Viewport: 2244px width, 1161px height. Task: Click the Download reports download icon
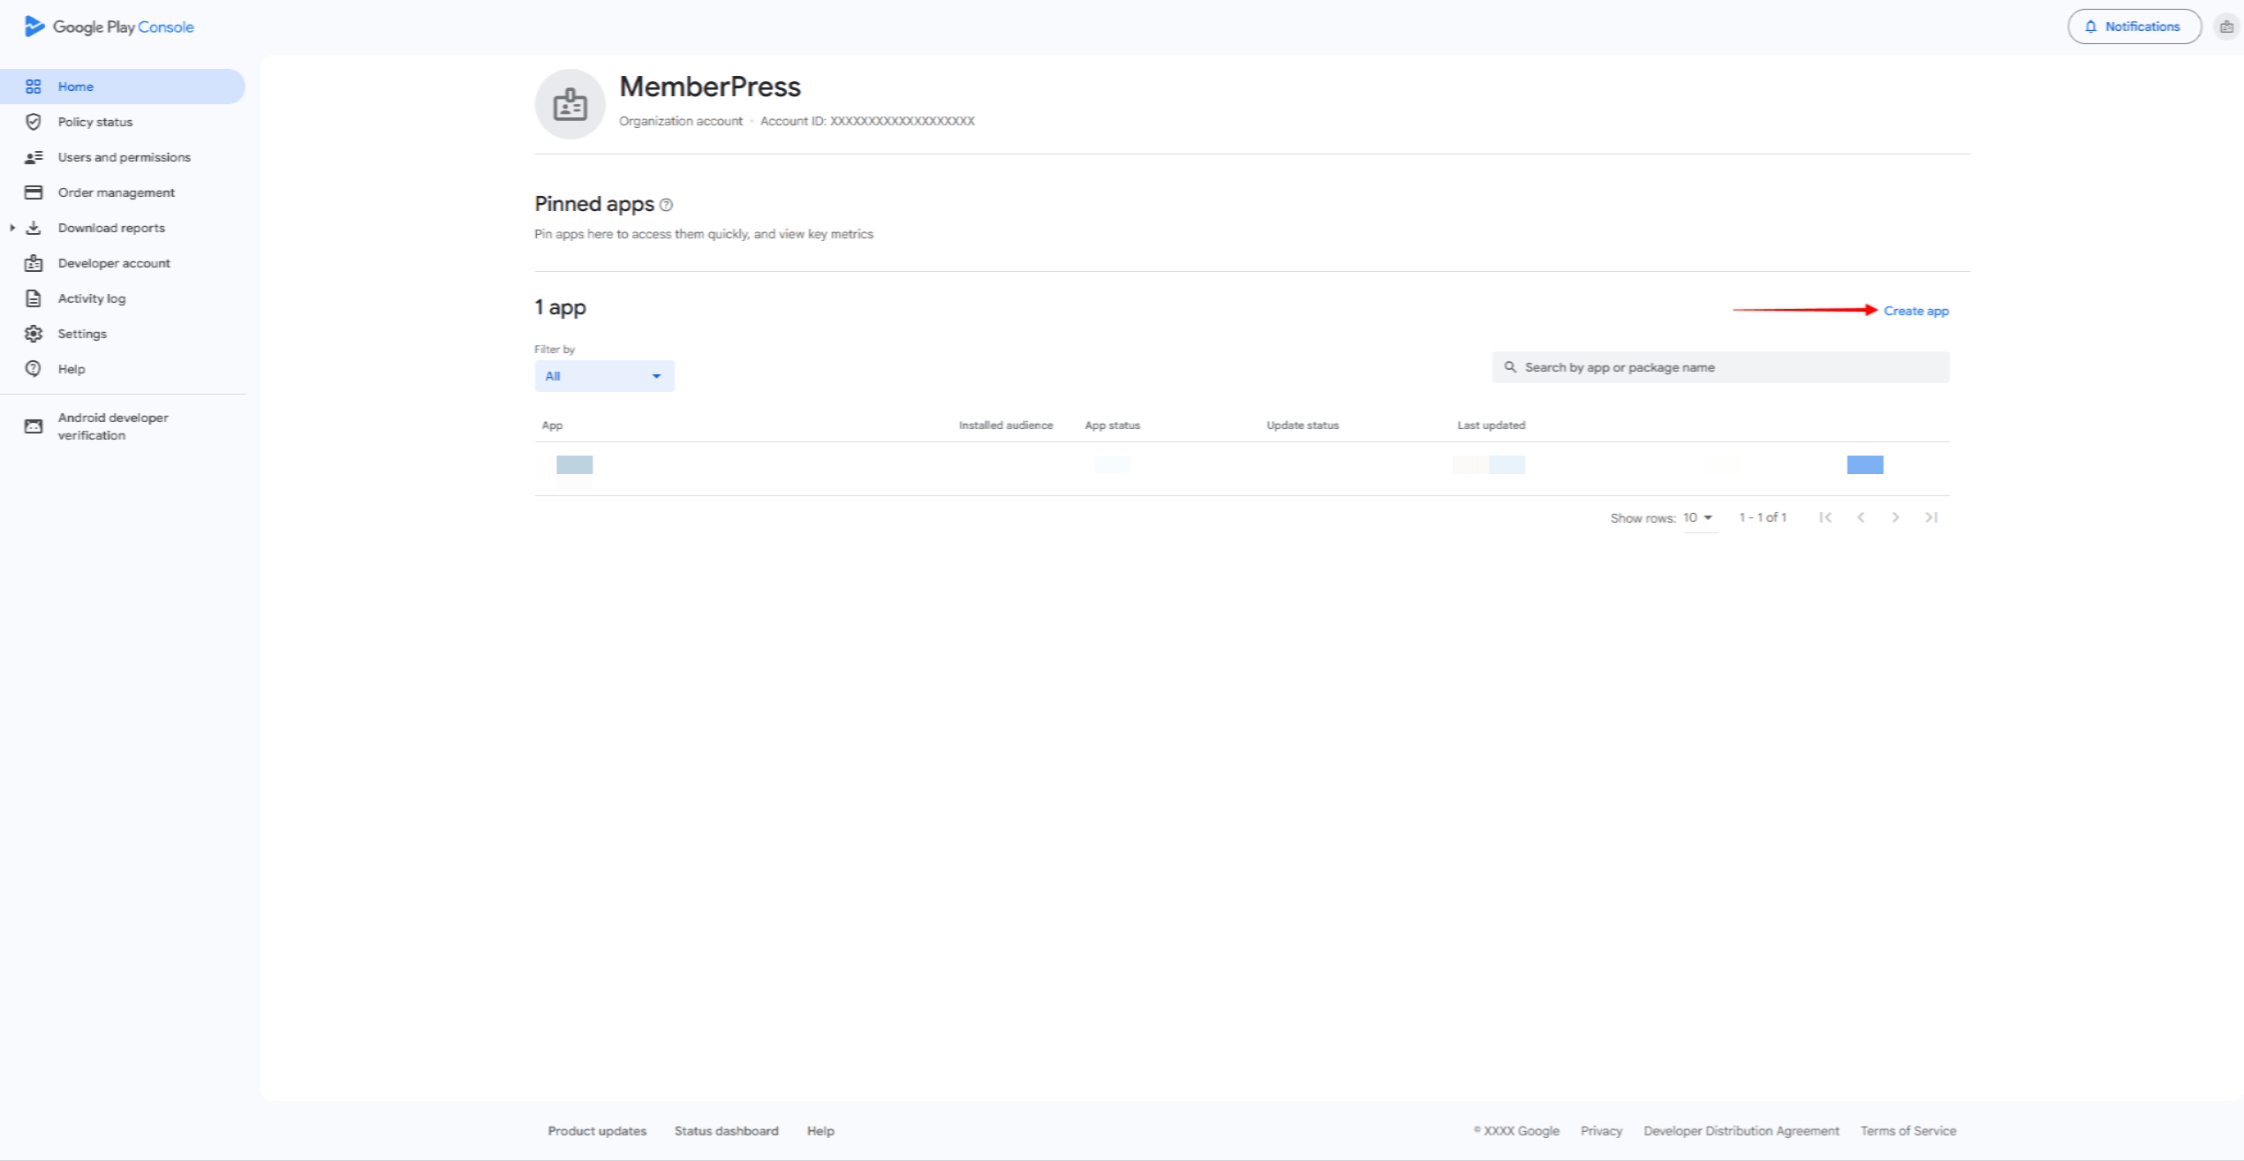point(34,227)
